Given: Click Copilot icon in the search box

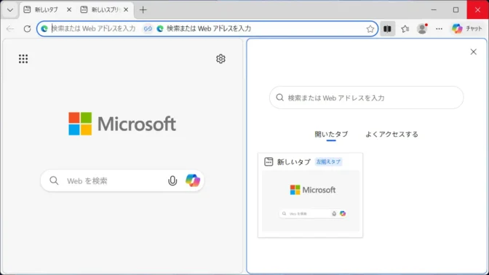Looking at the screenshot, I should point(193,180).
